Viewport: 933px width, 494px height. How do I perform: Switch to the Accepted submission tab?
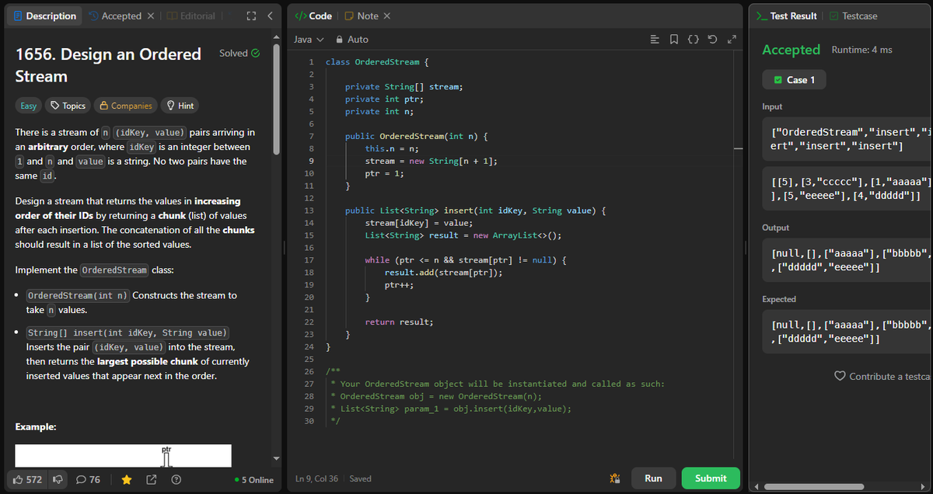[x=115, y=16]
